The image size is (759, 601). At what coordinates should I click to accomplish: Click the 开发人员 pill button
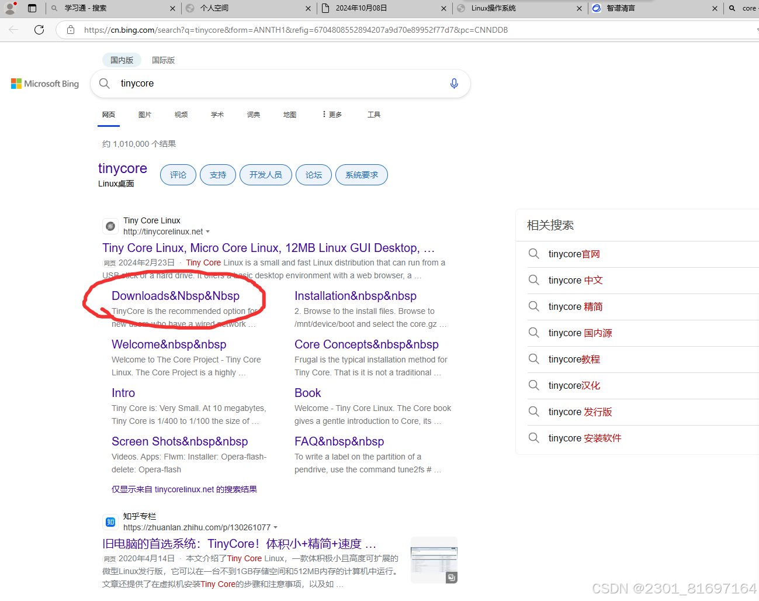click(x=266, y=175)
